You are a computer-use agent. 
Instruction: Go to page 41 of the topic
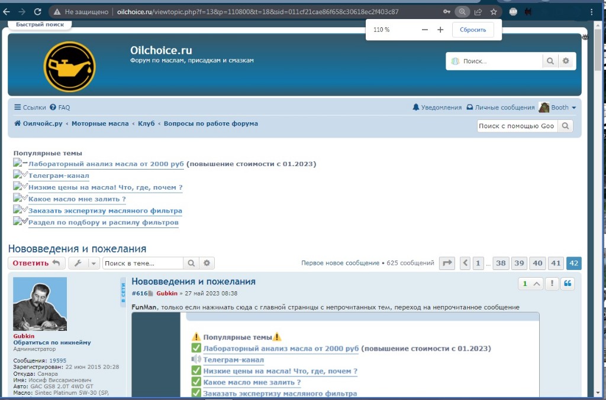556,263
